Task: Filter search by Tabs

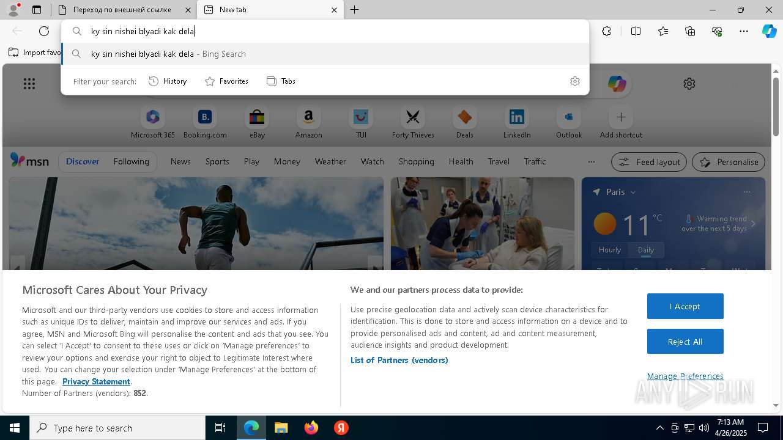Action: point(281,81)
